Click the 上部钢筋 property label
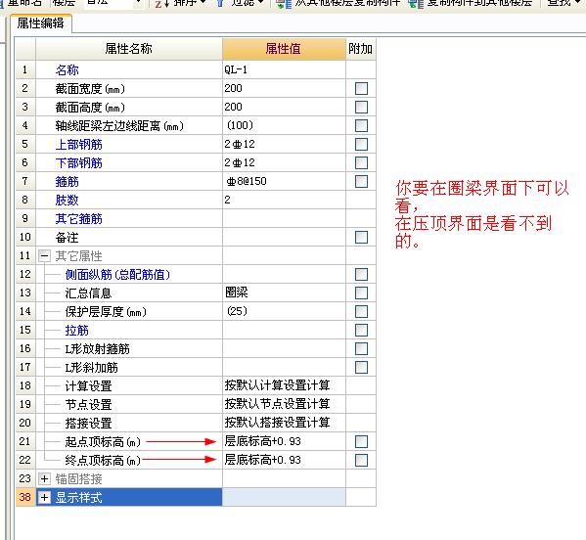This screenshot has height=540, width=586. tap(78, 144)
